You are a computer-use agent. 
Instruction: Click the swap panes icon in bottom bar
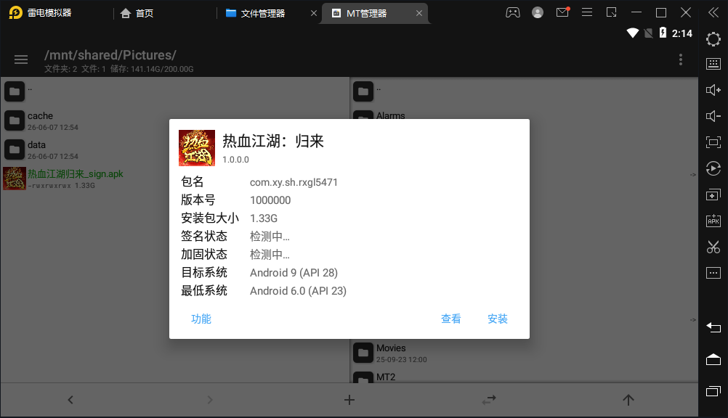click(489, 400)
